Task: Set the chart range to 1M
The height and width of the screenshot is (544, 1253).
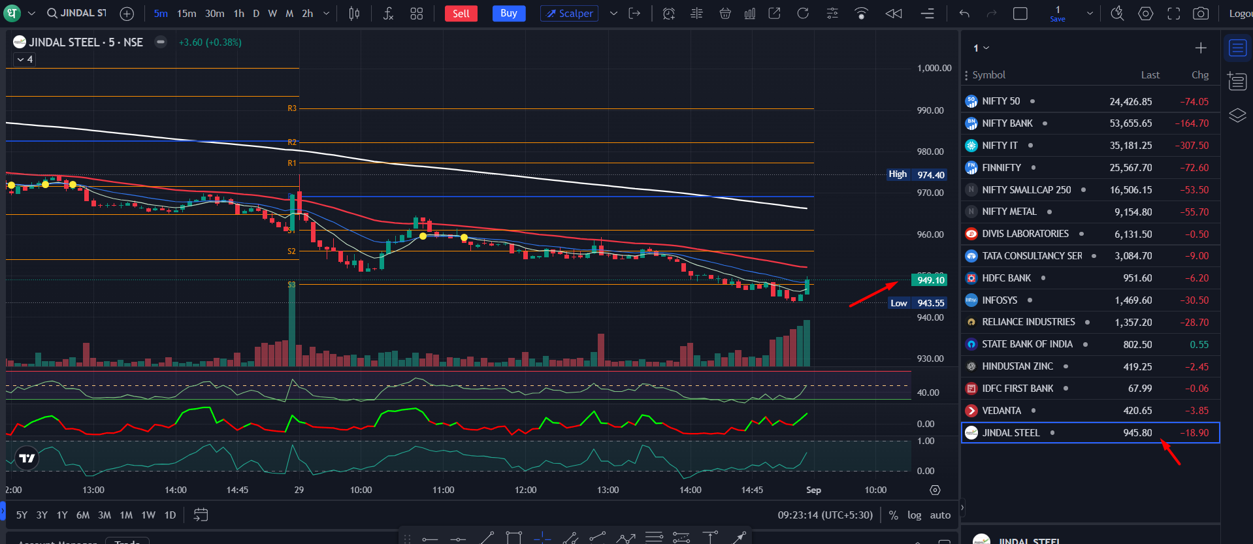Action: click(126, 515)
